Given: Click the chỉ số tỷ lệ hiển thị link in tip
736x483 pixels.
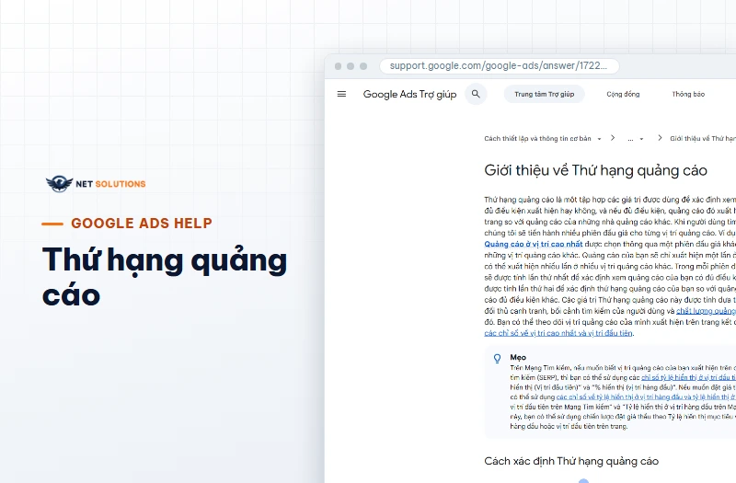Looking at the screenshot, I should (688, 377).
